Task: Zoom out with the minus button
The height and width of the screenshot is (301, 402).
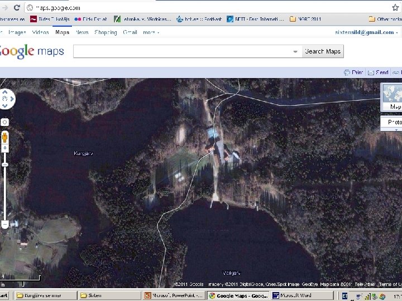Action: [x=5, y=225]
